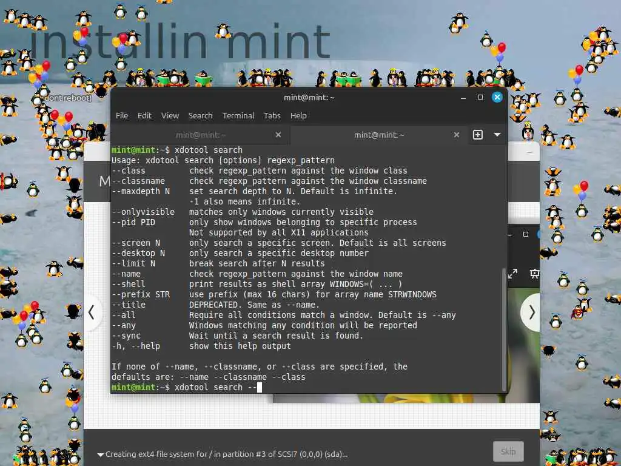Click the 'Usage: xdotool search' line
The image size is (621, 466).
coord(223,160)
